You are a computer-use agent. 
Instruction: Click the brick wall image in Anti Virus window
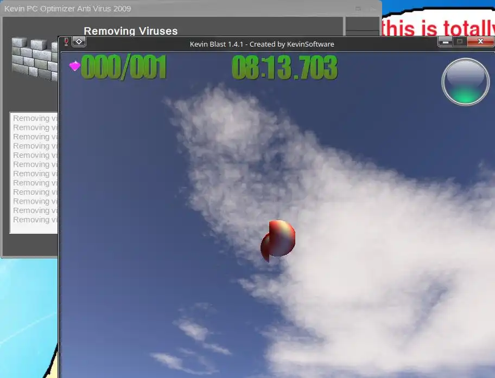pos(35,59)
